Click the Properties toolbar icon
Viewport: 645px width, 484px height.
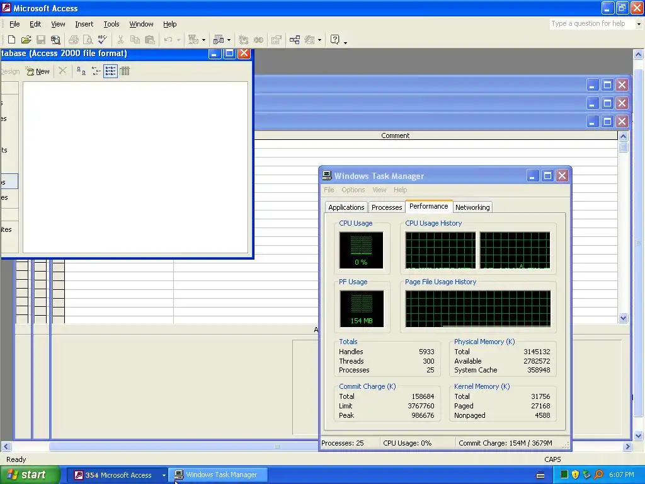(x=277, y=40)
